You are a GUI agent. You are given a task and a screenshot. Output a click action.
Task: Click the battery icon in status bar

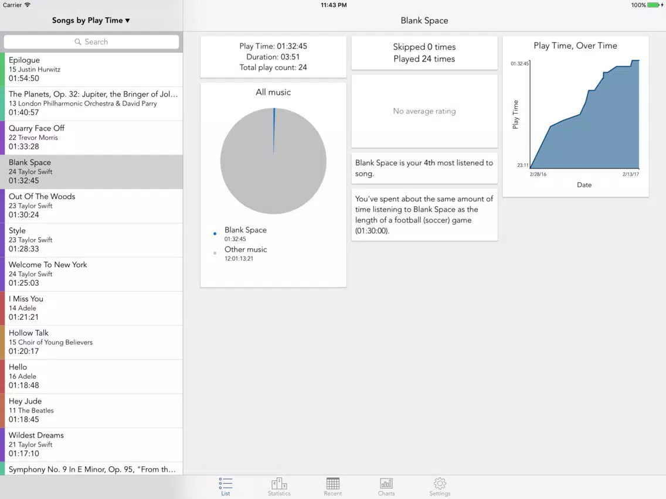point(654,5)
